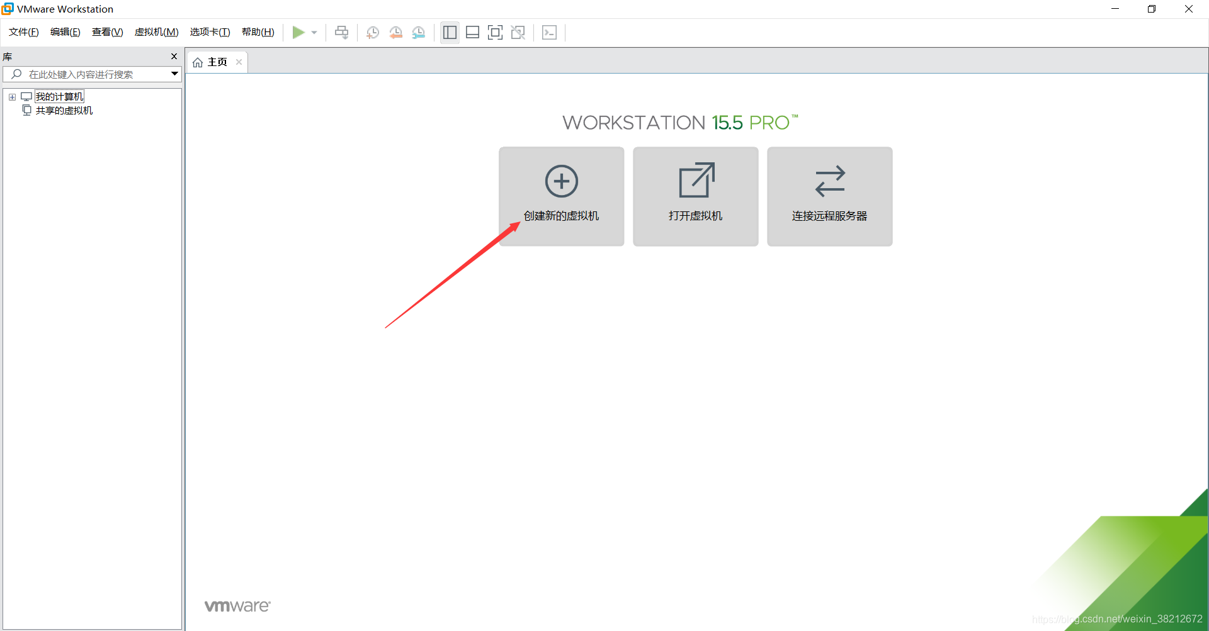This screenshot has height=631, width=1209.
Task: Click 打开虚拟机 tile
Action: (696, 196)
